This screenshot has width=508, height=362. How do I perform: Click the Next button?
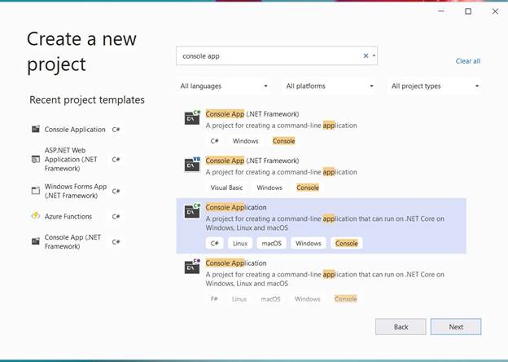pos(456,327)
